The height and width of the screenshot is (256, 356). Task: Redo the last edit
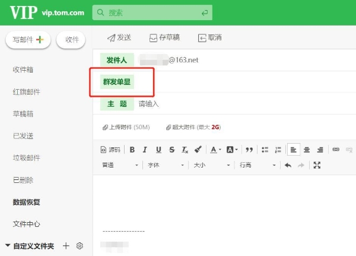[x=301, y=165]
